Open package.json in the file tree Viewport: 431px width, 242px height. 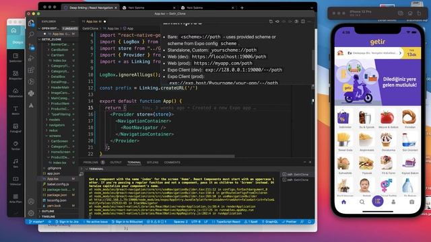coord(57,195)
